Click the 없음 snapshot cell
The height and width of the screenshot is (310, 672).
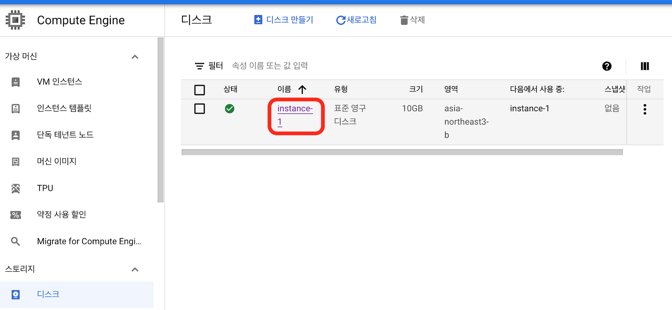612,108
